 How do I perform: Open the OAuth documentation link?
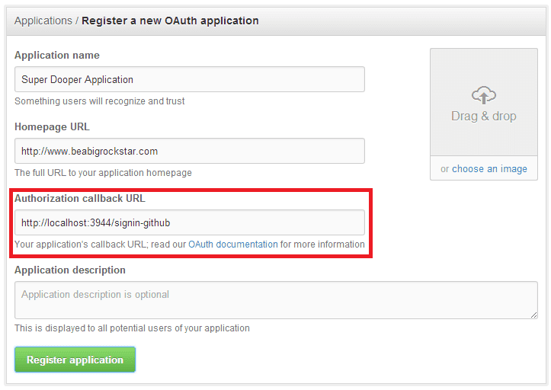click(232, 245)
